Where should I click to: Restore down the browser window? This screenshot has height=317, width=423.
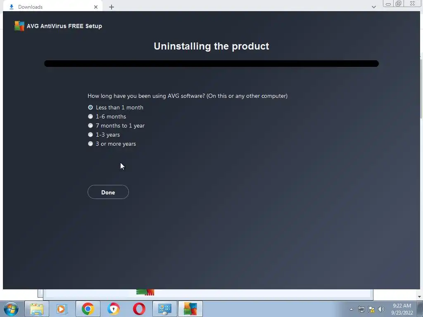click(398, 3)
